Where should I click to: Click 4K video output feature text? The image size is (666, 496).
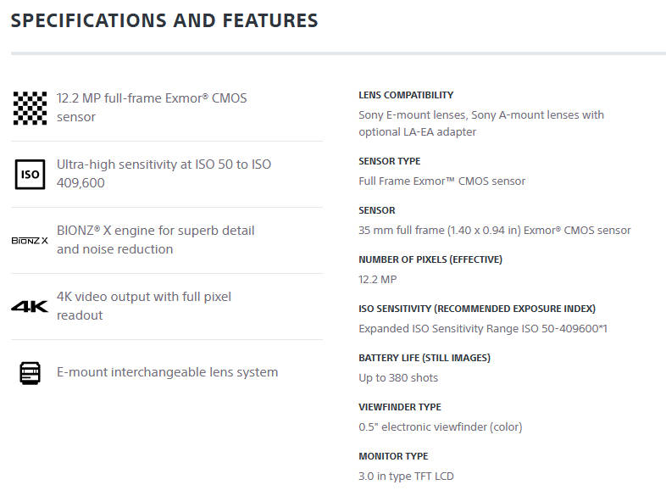click(x=143, y=306)
